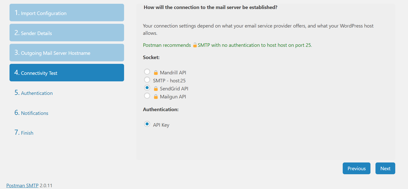Click the lock icon beside SendGrid API
The image size is (408, 189).
point(156,89)
